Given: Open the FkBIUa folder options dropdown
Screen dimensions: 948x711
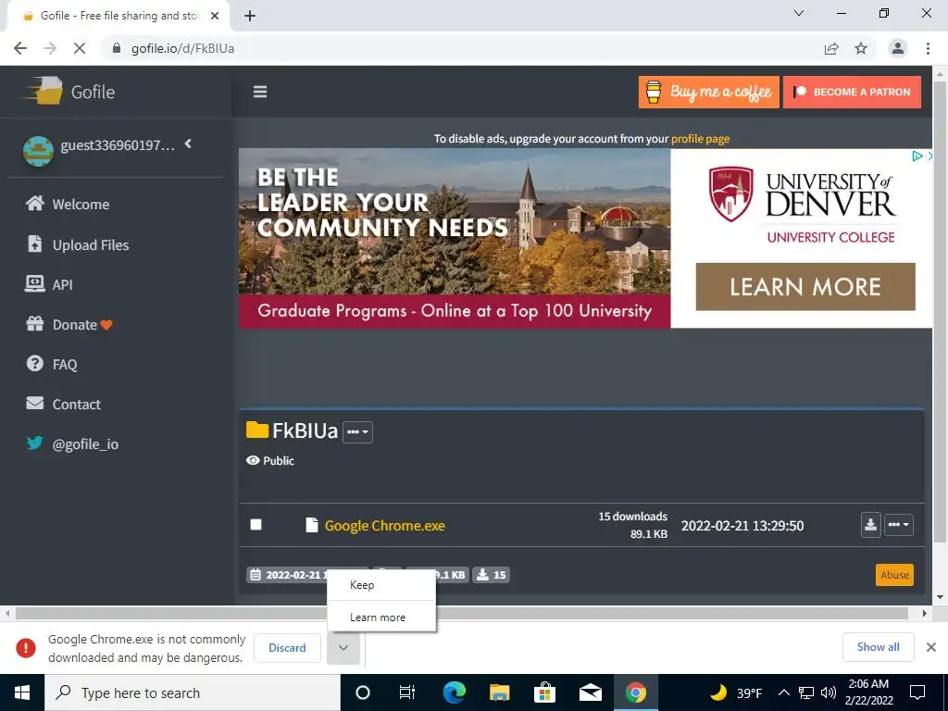Looking at the screenshot, I should tap(358, 431).
